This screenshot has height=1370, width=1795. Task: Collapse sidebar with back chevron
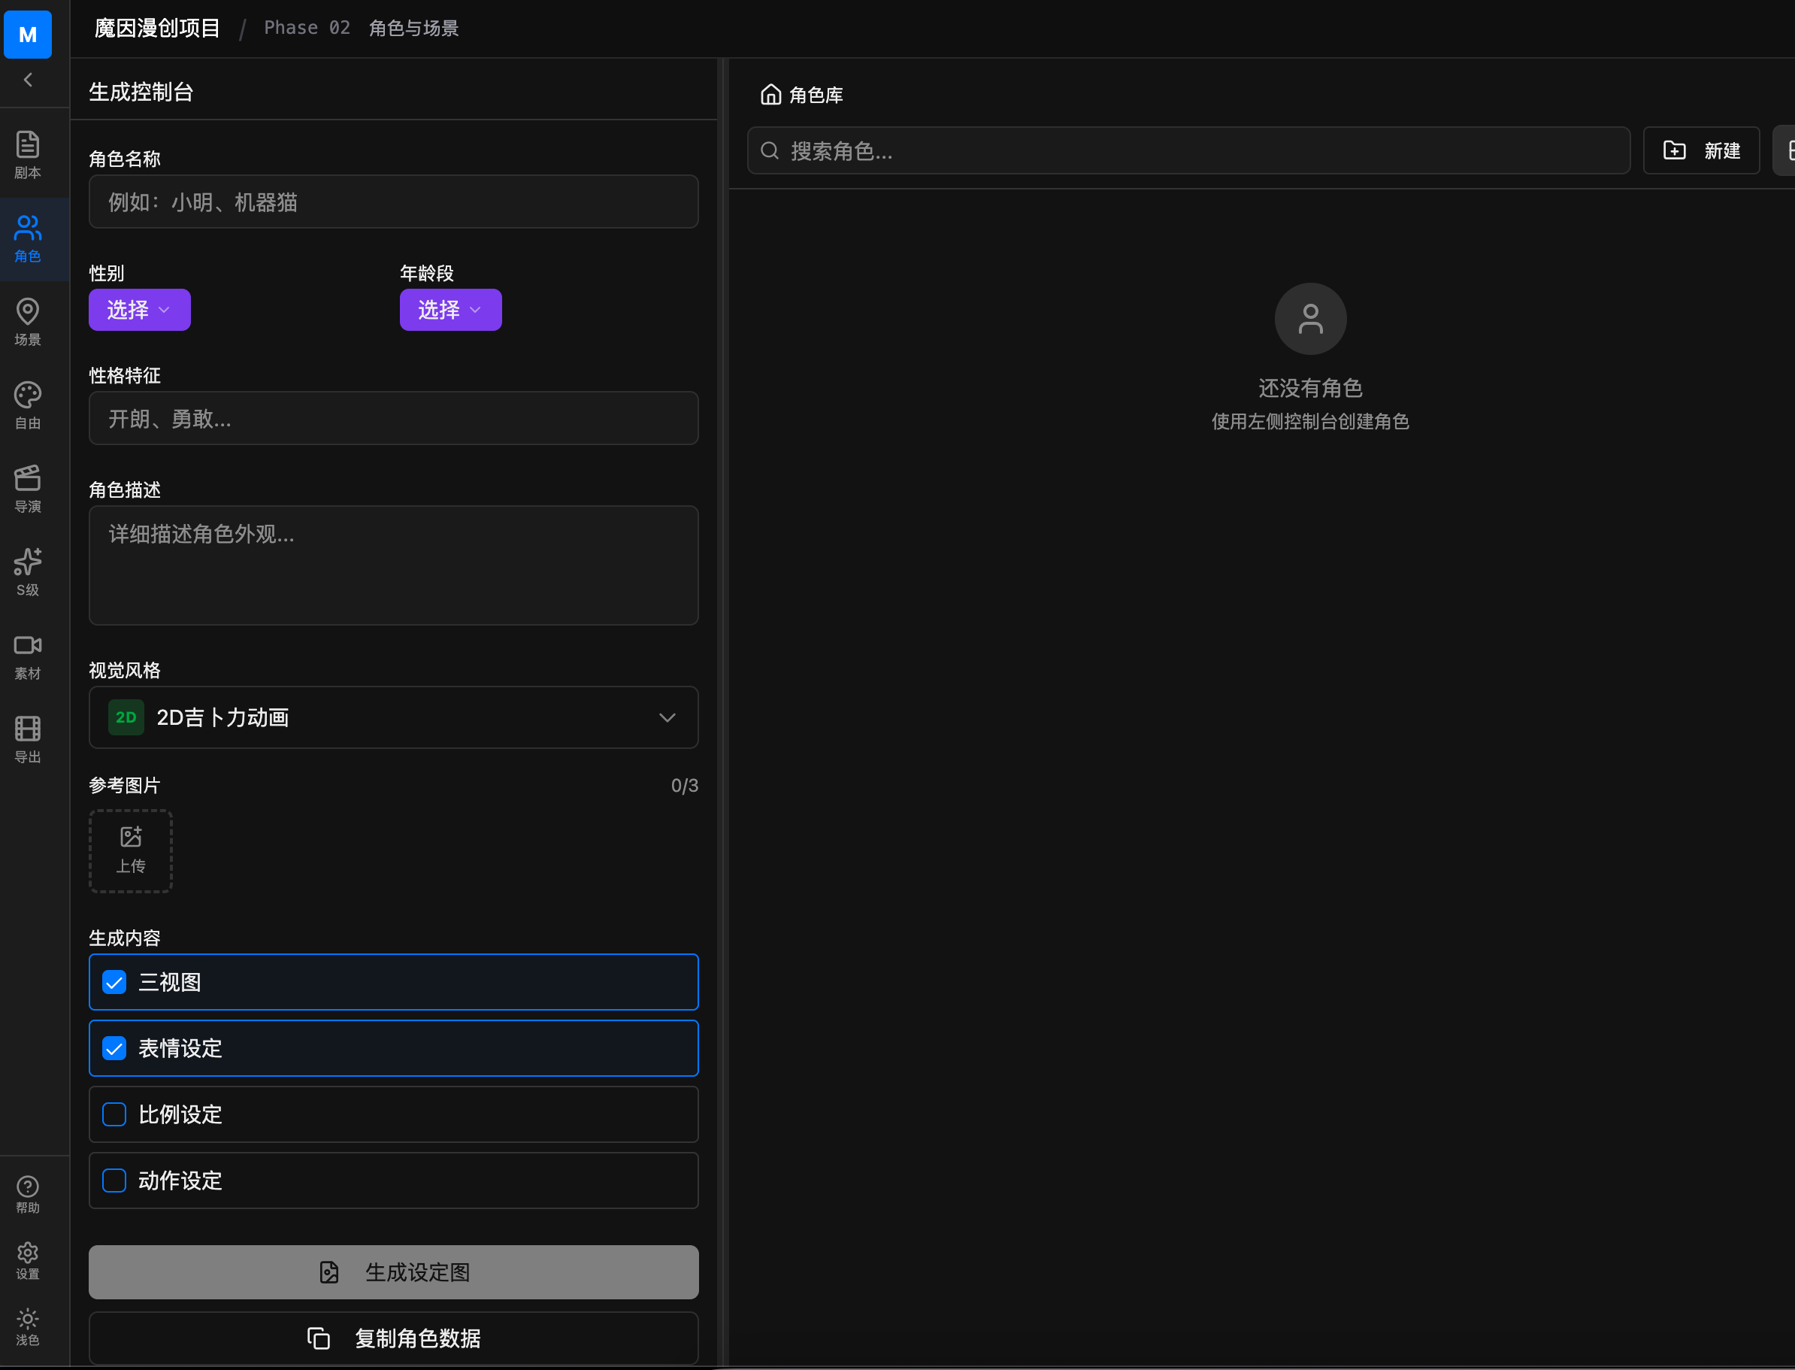[x=28, y=80]
